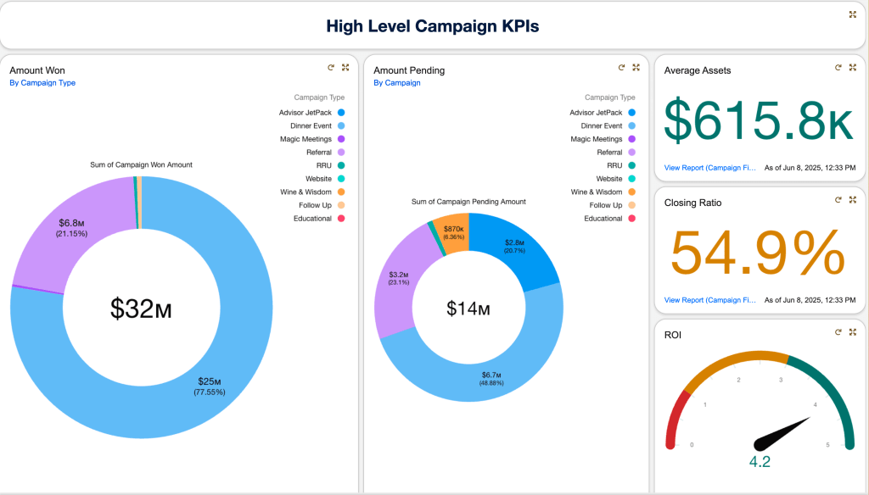Click Dinner Event legend swatch in Amount Won
The width and height of the screenshot is (869, 495).
coord(341,125)
